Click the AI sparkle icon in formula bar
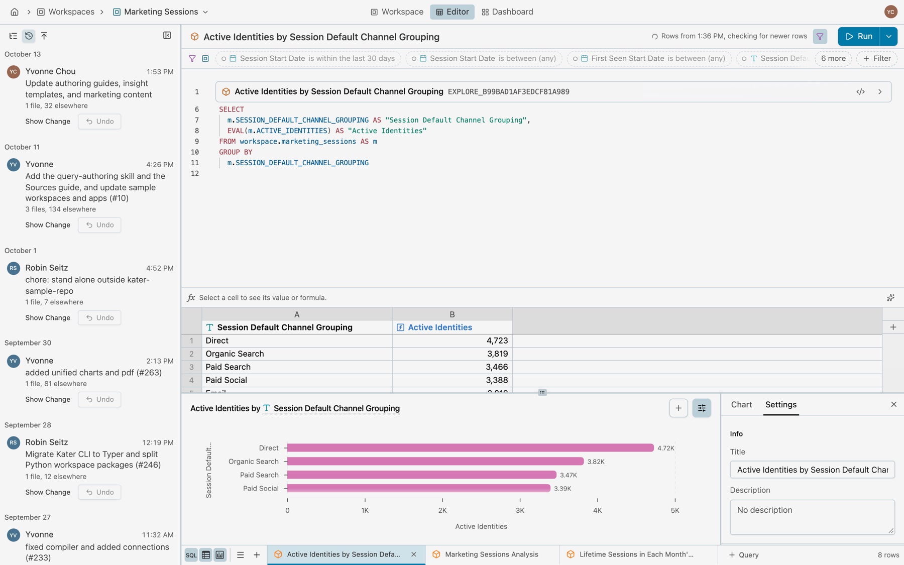This screenshot has height=565, width=904. click(890, 297)
